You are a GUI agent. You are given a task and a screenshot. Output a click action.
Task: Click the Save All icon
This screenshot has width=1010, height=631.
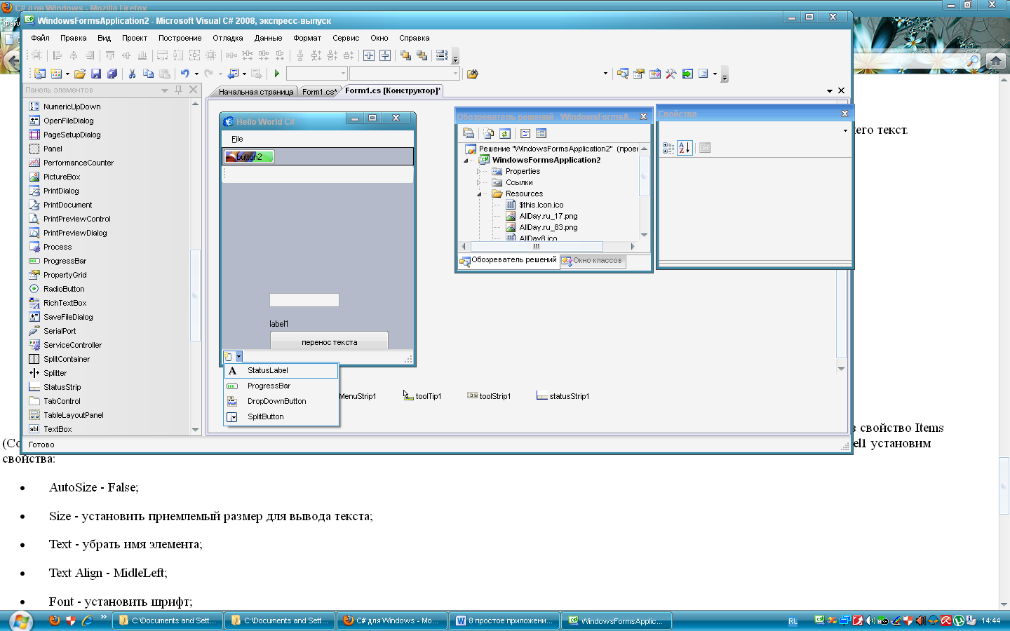(112, 74)
